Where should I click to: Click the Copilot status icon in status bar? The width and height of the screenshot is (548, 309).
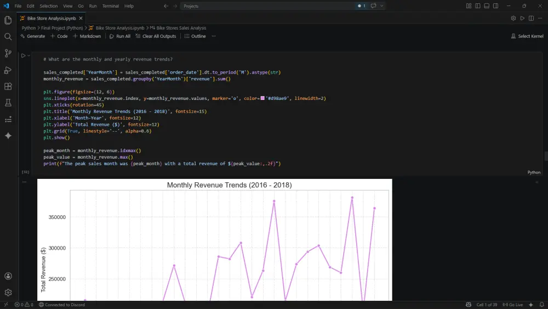coord(469,305)
